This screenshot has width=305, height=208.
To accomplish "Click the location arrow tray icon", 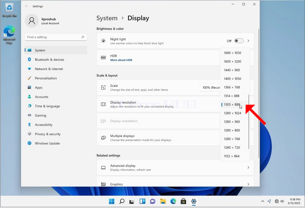I will 269,201.
